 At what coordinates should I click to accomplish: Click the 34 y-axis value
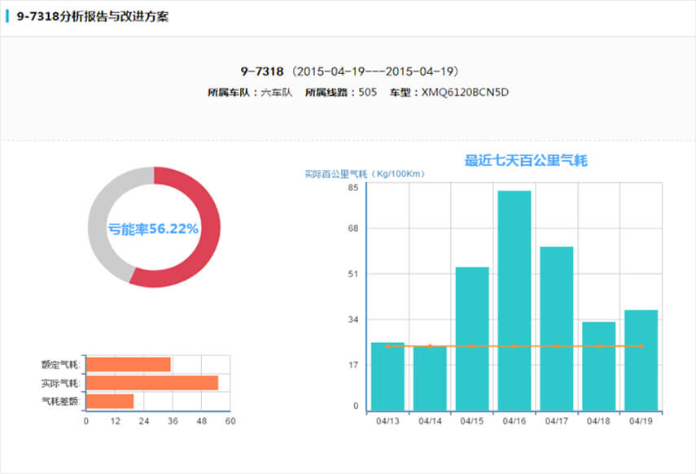tap(352, 320)
